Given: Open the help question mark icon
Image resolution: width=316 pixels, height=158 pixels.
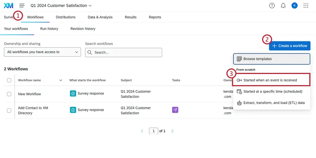Looking at the screenshot, I should [272, 6].
